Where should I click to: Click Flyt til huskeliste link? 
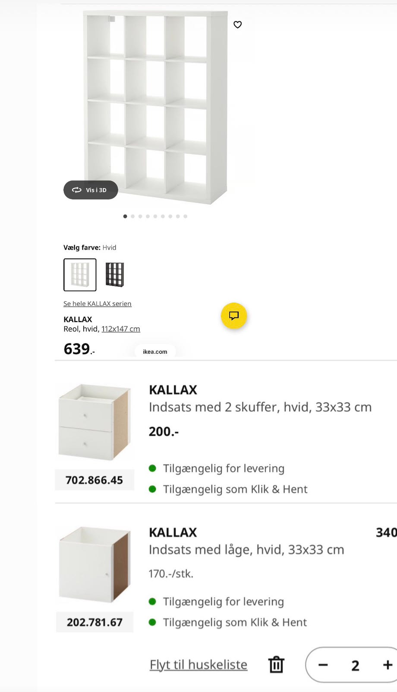198,665
